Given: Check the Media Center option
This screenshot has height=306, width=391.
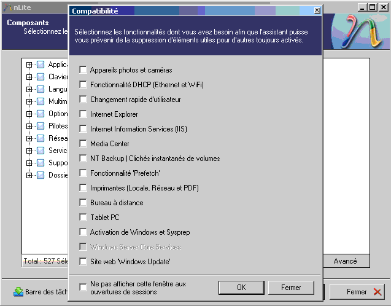Looking at the screenshot, I should tap(83, 143).
